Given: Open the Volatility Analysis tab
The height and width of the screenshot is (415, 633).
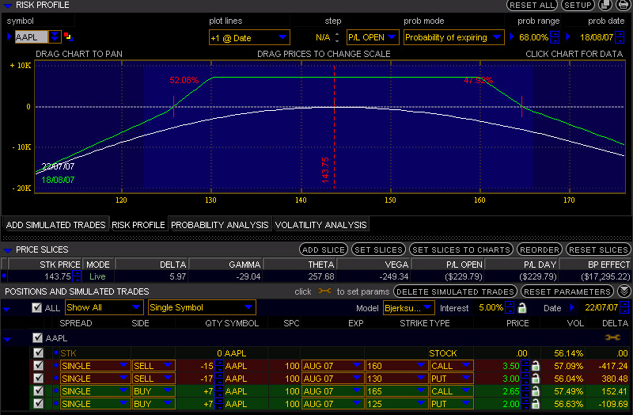Looking at the screenshot, I should pos(320,225).
